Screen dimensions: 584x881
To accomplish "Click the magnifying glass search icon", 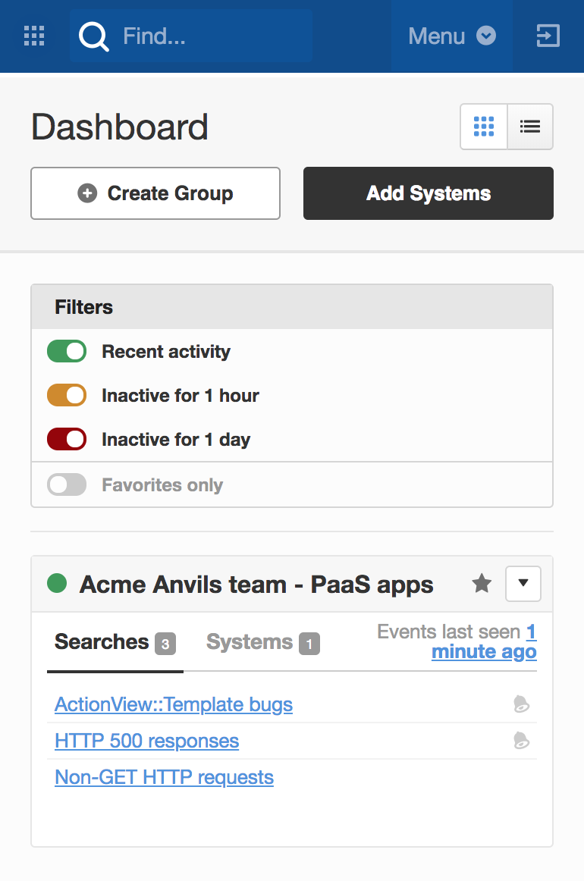I will (94, 36).
